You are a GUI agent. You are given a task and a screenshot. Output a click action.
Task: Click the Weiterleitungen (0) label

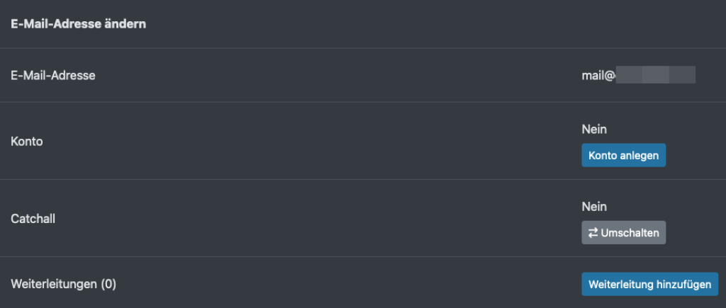point(63,284)
